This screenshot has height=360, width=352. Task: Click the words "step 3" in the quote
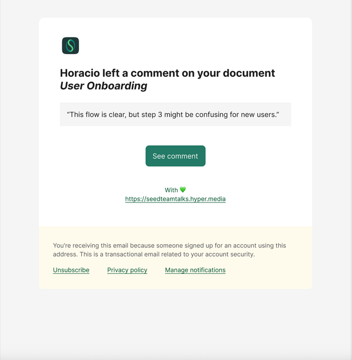point(152,115)
